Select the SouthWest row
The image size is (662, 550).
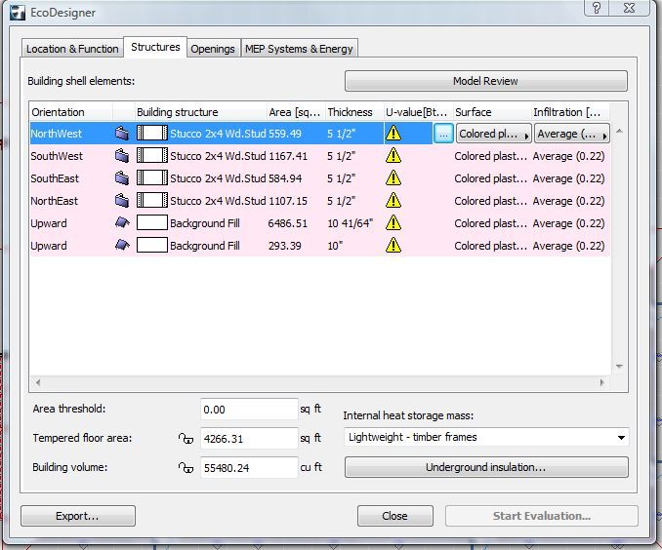(x=320, y=156)
